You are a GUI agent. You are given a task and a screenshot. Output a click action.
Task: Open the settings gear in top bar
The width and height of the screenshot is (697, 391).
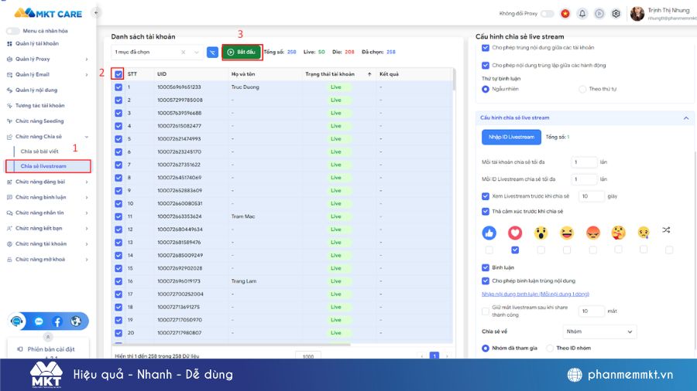(x=616, y=14)
